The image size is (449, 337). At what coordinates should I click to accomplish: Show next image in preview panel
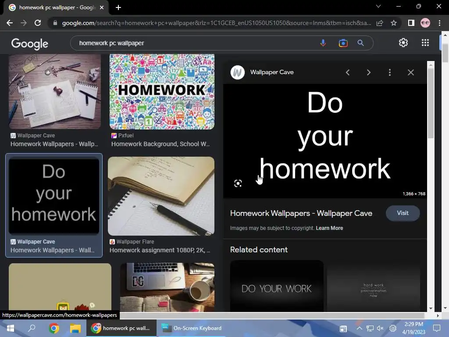click(x=368, y=72)
